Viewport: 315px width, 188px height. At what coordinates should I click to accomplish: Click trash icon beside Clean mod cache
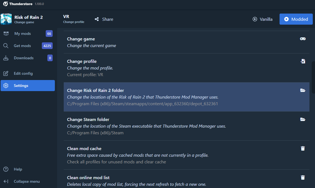click(x=303, y=148)
